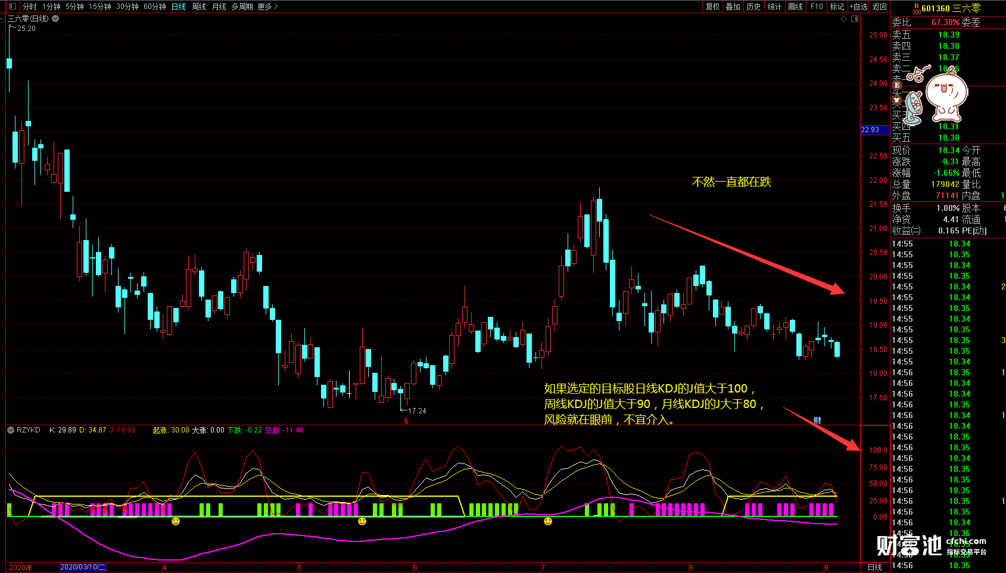The height and width of the screenshot is (573, 1006).
Task: Click the 总趋: -11.46 indicator value
Action: (284, 430)
